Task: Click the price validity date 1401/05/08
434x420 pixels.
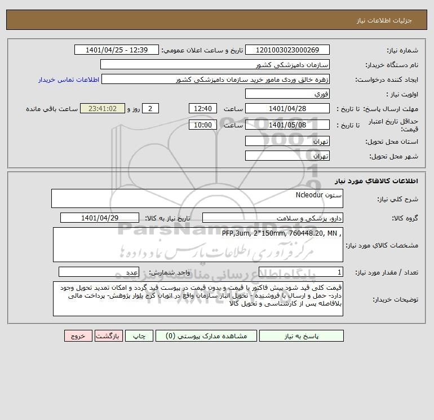Action: 287,125
